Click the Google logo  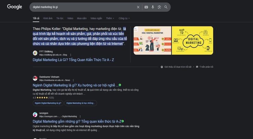click(15, 7)
